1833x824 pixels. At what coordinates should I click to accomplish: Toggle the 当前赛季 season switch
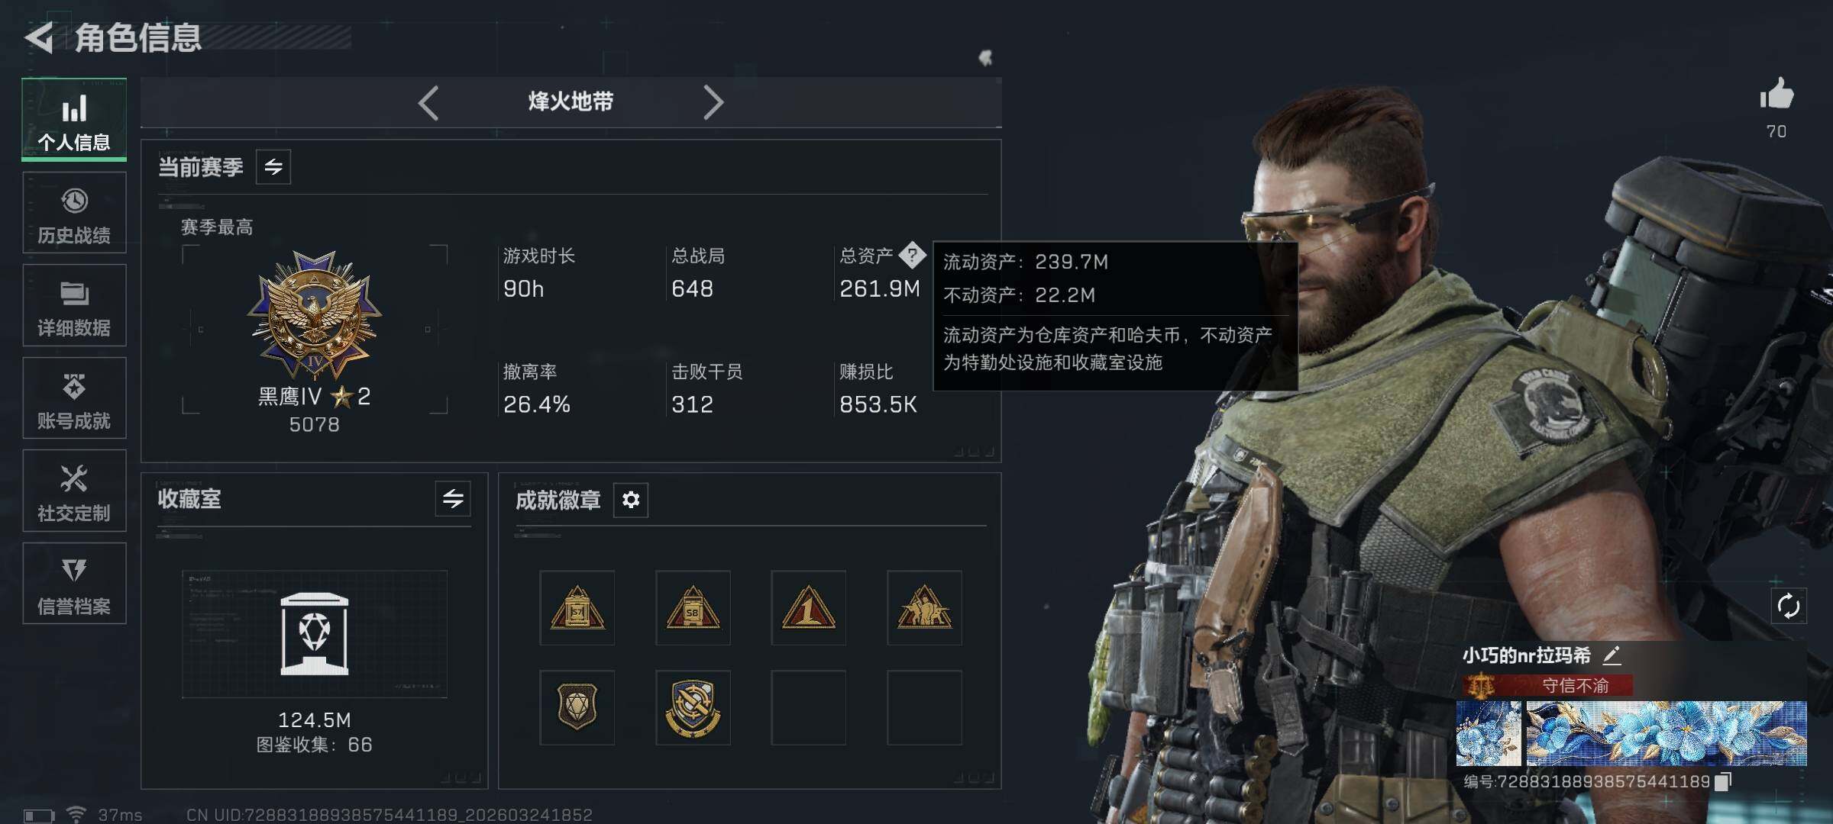tap(273, 166)
